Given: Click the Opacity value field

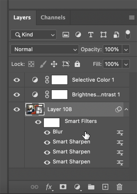Looking at the screenshot, I should point(112,49).
